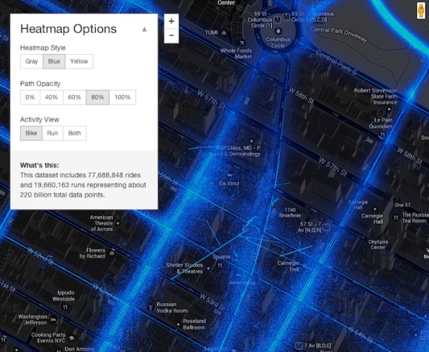
Task: Click the 57 St - 7 Av subway icon
Action: pyautogui.click(x=326, y=227)
